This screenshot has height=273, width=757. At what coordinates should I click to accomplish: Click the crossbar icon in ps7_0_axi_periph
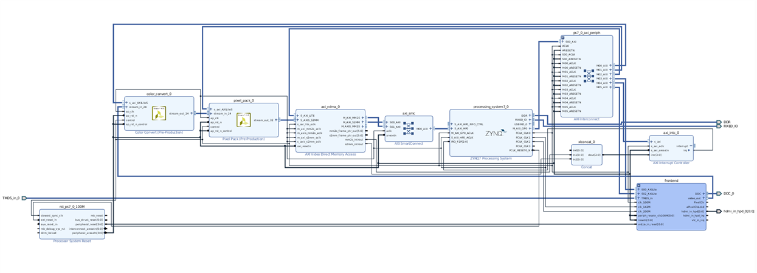pyautogui.click(x=587, y=75)
